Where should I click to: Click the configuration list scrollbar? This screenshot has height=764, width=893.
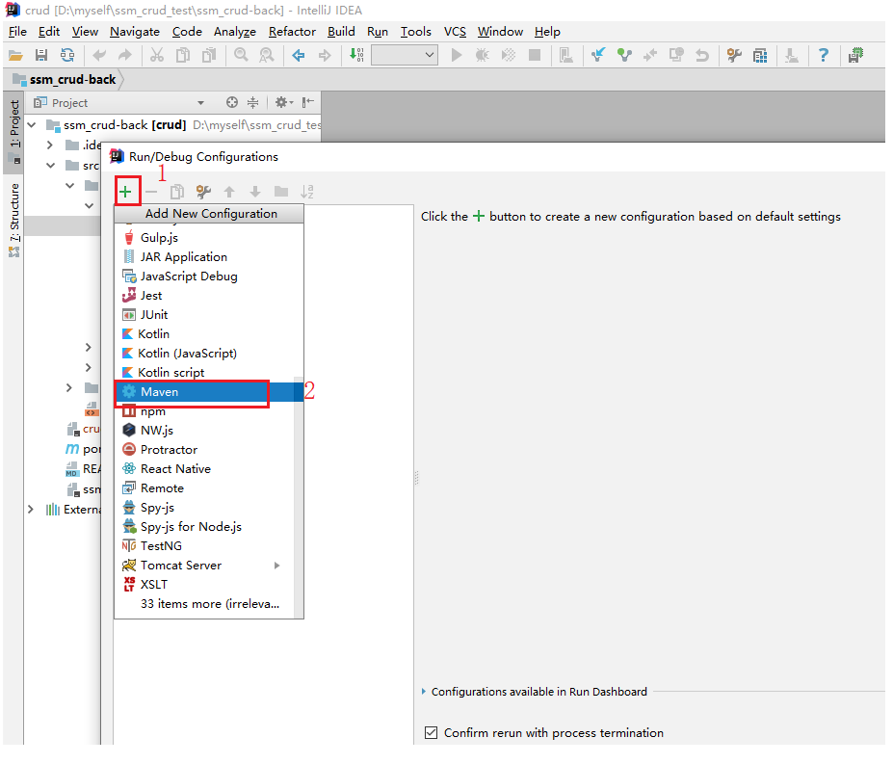tap(299, 497)
